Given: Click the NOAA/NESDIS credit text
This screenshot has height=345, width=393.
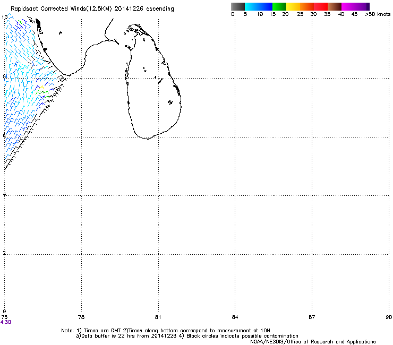Looking at the screenshot, I should 313,341.
